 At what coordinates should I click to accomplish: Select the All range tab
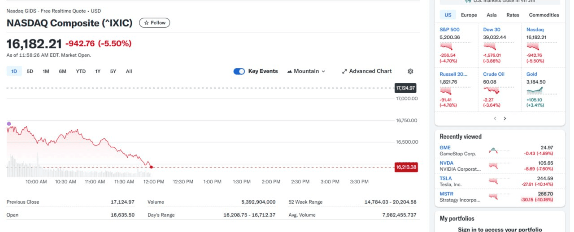pyautogui.click(x=129, y=71)
